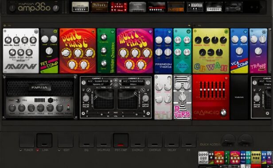Click the Multi Phase pedal logo

click(x=134, y=39)
